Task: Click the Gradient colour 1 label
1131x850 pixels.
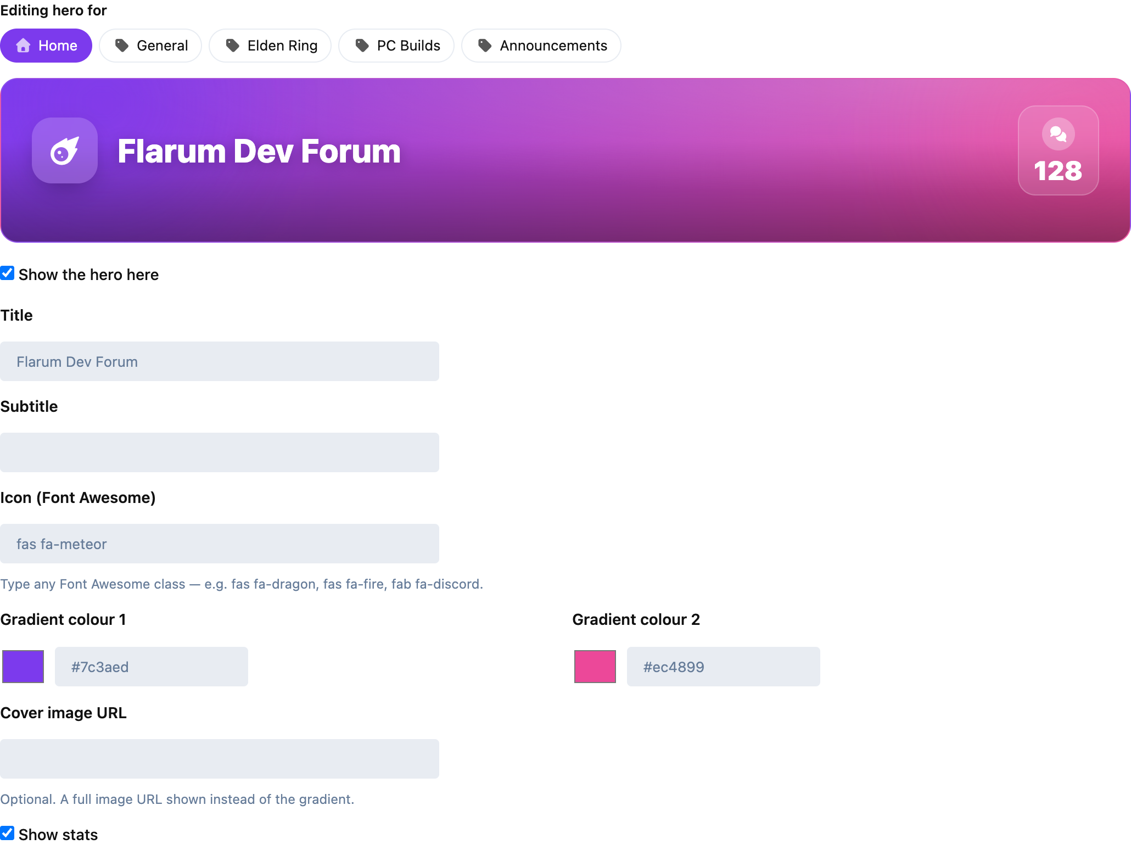Action: click(x=63, y=619)
